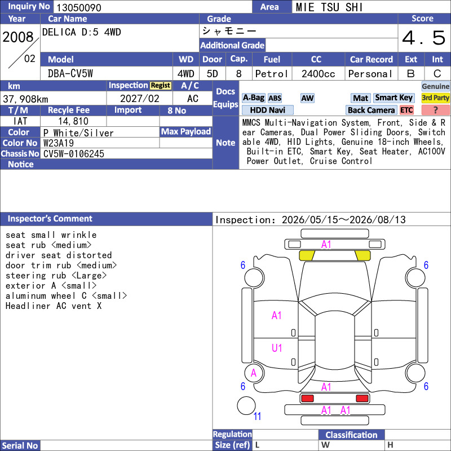Click the month value 02 under year
The image size is (451, 451).
tap(30, 59)
